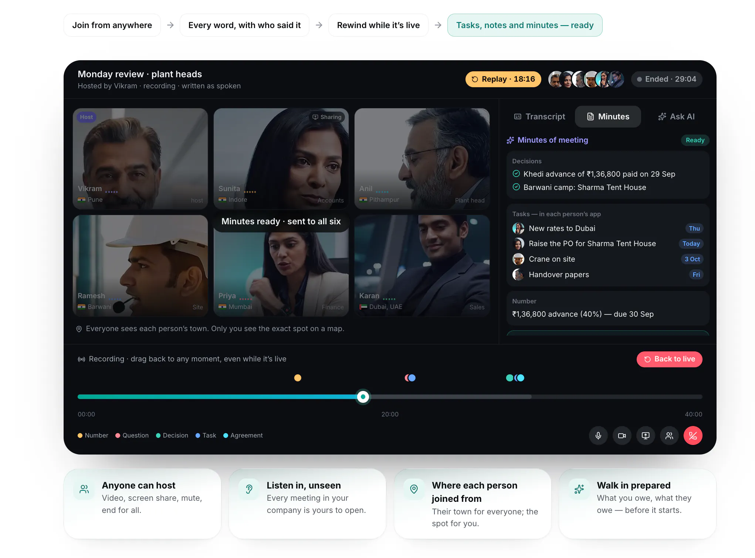Select Rewind while it's live step
This screenshot has width=755, height=558.
tap(378, 25)
